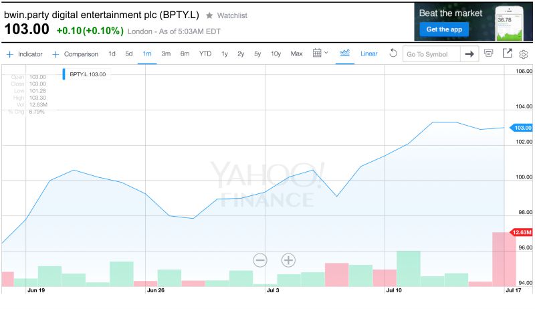Toggle the area chart type
This screenshot has height=309, width=535.
click(345, 54)
